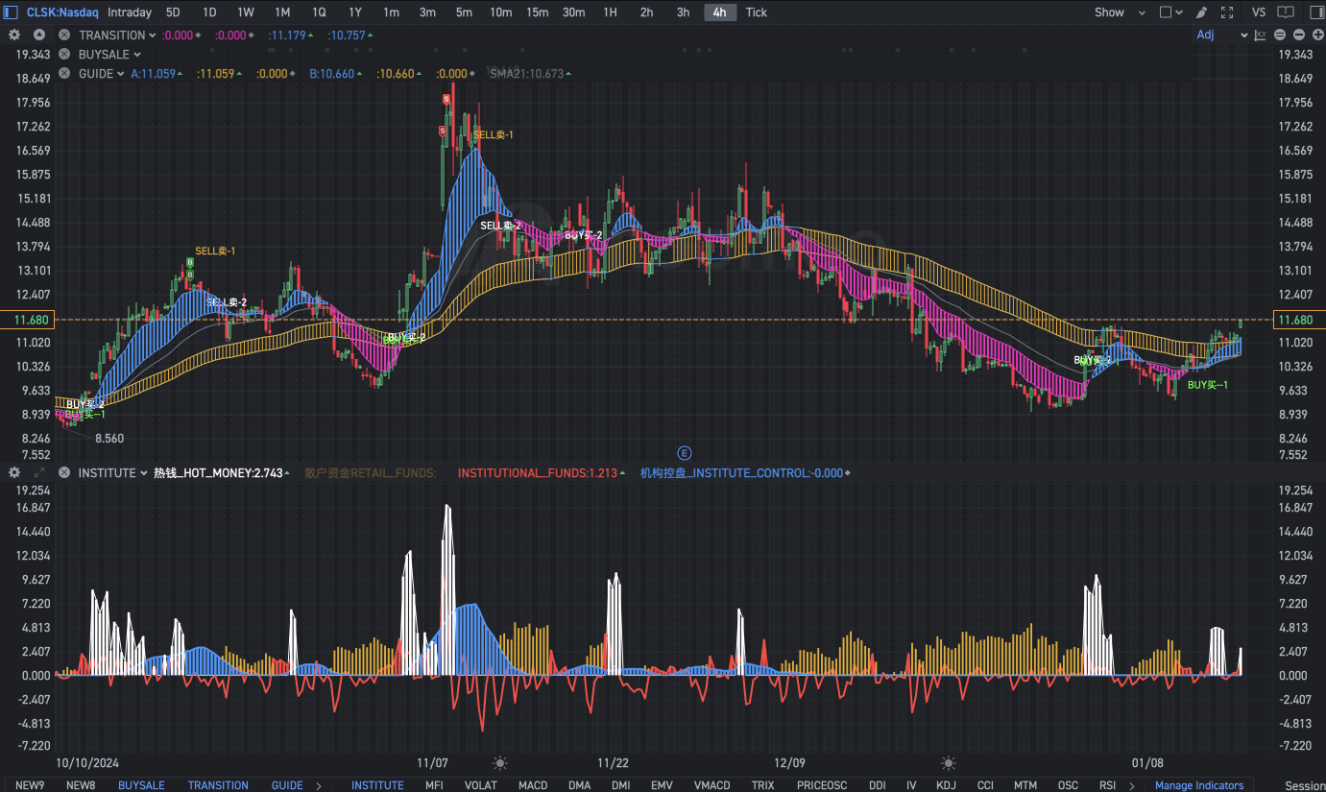Click INSTITUTIONAL_FUNDS 1.213 legend value
The image size is (1326, 792).
(x=537, y=472)
